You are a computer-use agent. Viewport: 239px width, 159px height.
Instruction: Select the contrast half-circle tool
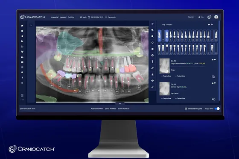coord(152,56)
